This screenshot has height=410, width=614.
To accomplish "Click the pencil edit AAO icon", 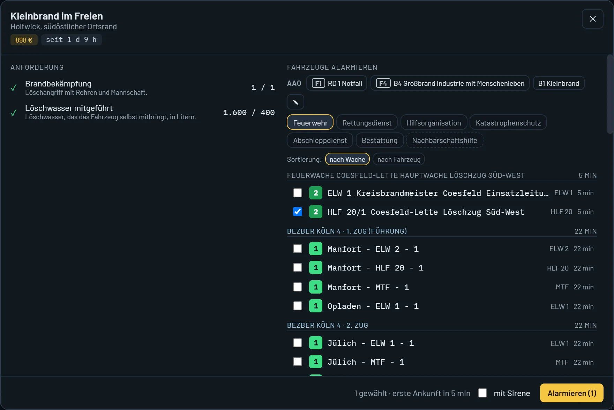I will click(x=295, y=102).
